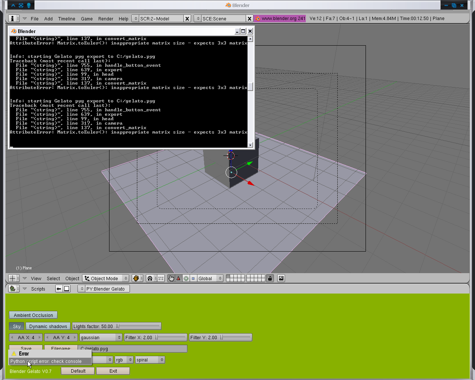Open the scripts window type python icon
The image size is (475, 380).
[14, 289]
